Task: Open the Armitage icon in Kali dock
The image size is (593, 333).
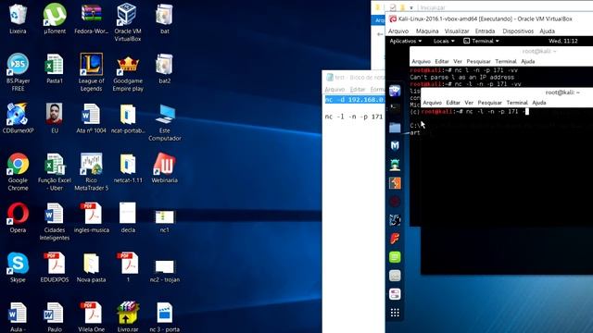Action: point(395,165)
